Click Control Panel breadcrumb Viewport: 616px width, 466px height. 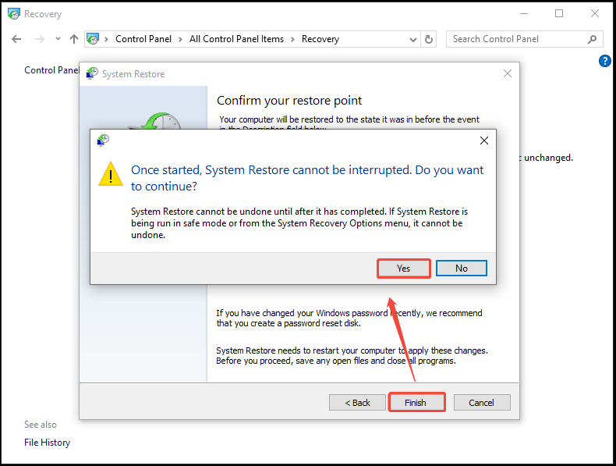click(x=143, y=39)
